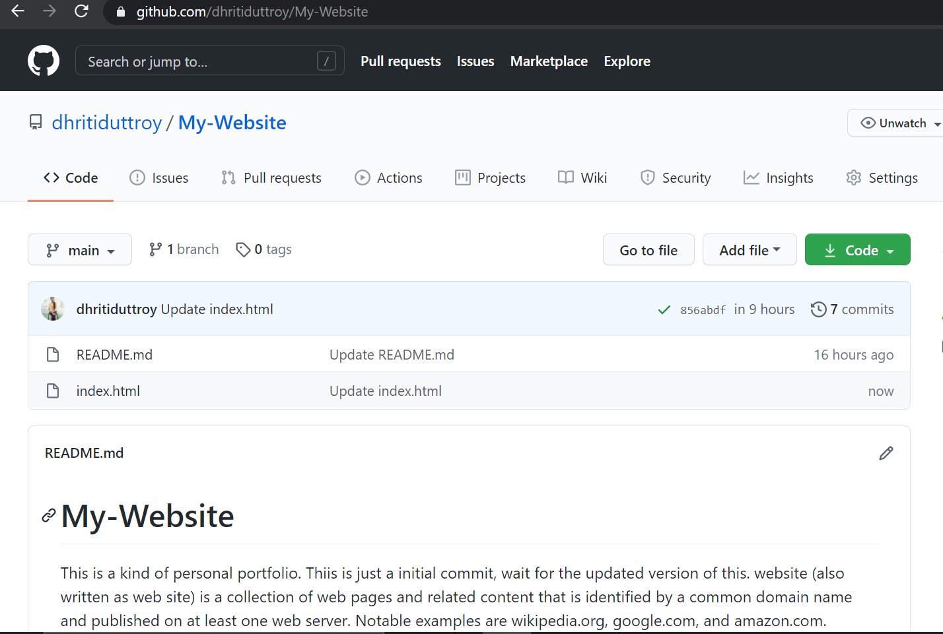The image size is (943, 634).
Task: Open the Actions tab
Action: coord(388,178)
